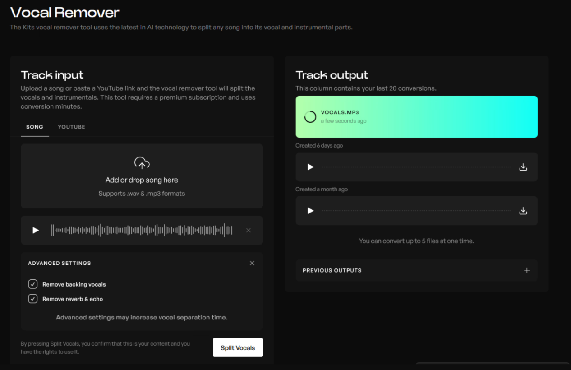The image size is (571, 370).
Task: Click the PREVIOUS OUTPUTS label
Action: point(332,270)
